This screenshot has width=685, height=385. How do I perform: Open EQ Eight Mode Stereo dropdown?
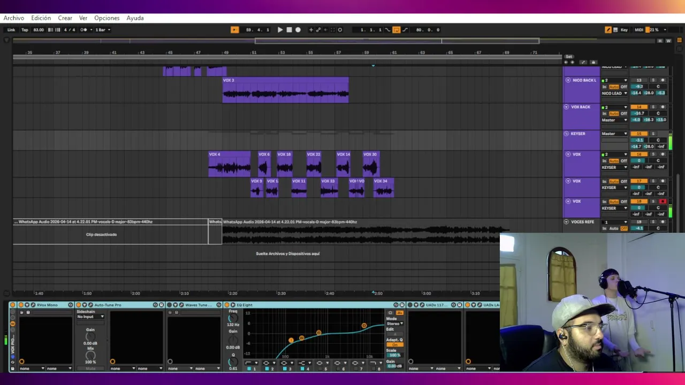tap(395, 324)
